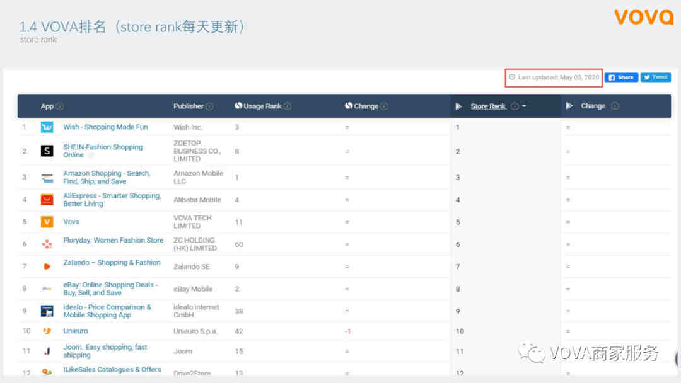Sort by the Store Rank header link

488,106
